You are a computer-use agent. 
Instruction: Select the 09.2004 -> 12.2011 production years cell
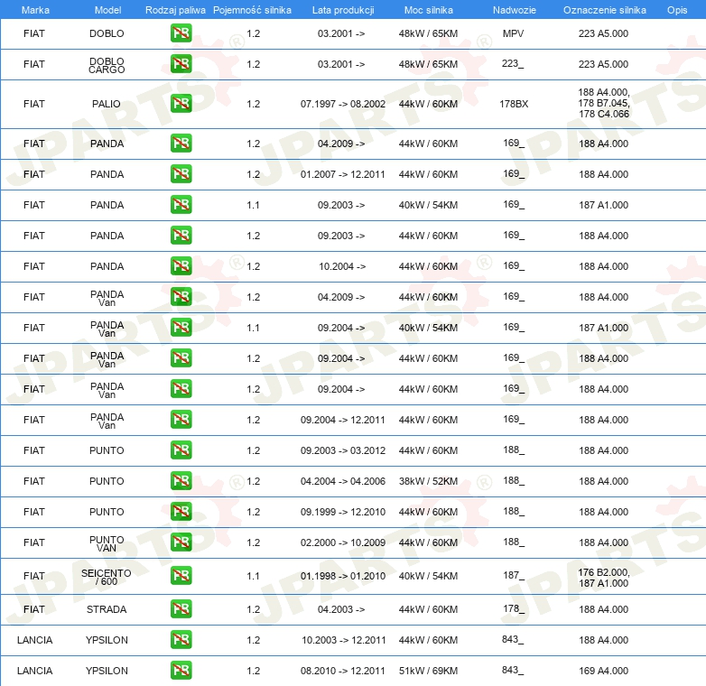pyautogui.click(x=343, y=420)
